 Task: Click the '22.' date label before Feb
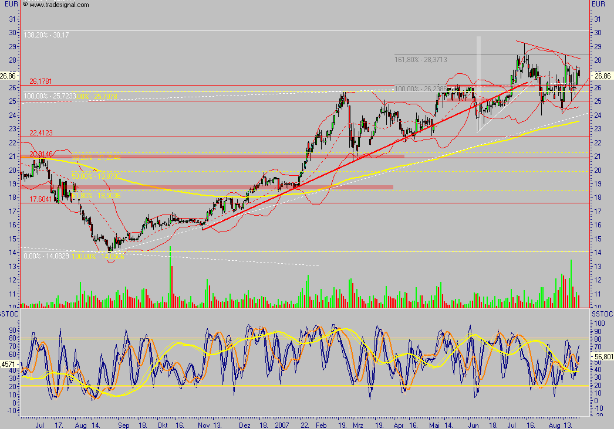(x=305, y=425)
